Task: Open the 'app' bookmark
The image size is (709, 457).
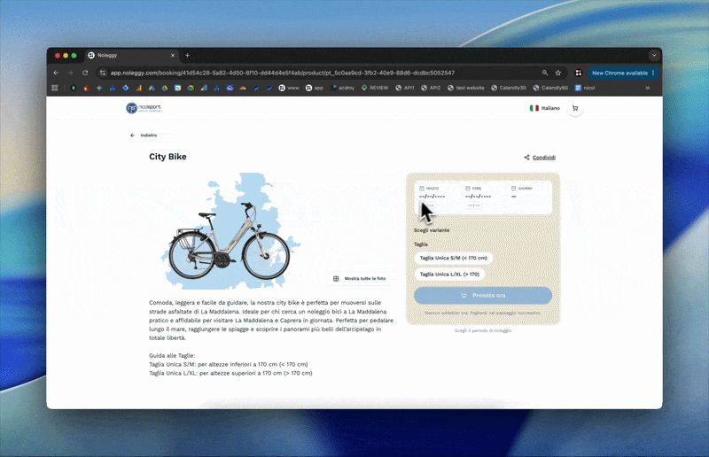Action: click(x=315, y=88)
